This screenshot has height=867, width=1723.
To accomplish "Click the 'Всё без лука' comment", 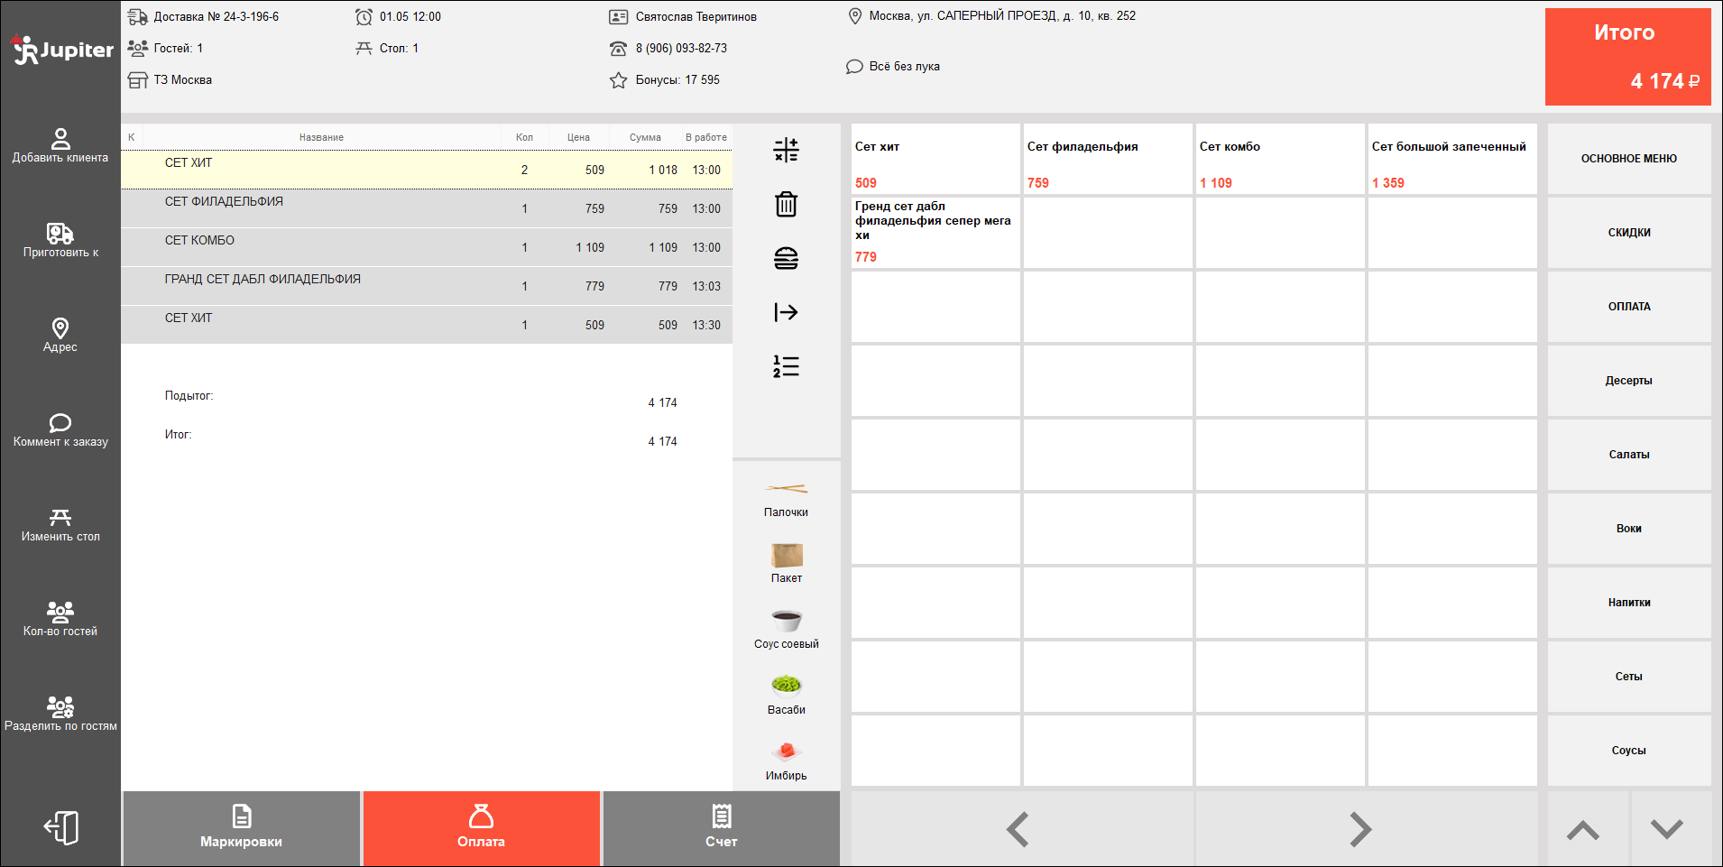I will (904, 66).
